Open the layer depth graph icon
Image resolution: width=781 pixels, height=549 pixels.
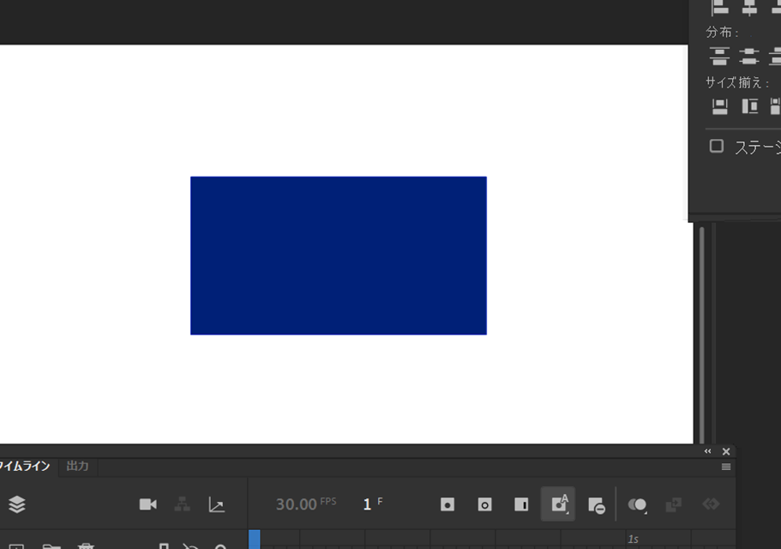coord(216,504)
